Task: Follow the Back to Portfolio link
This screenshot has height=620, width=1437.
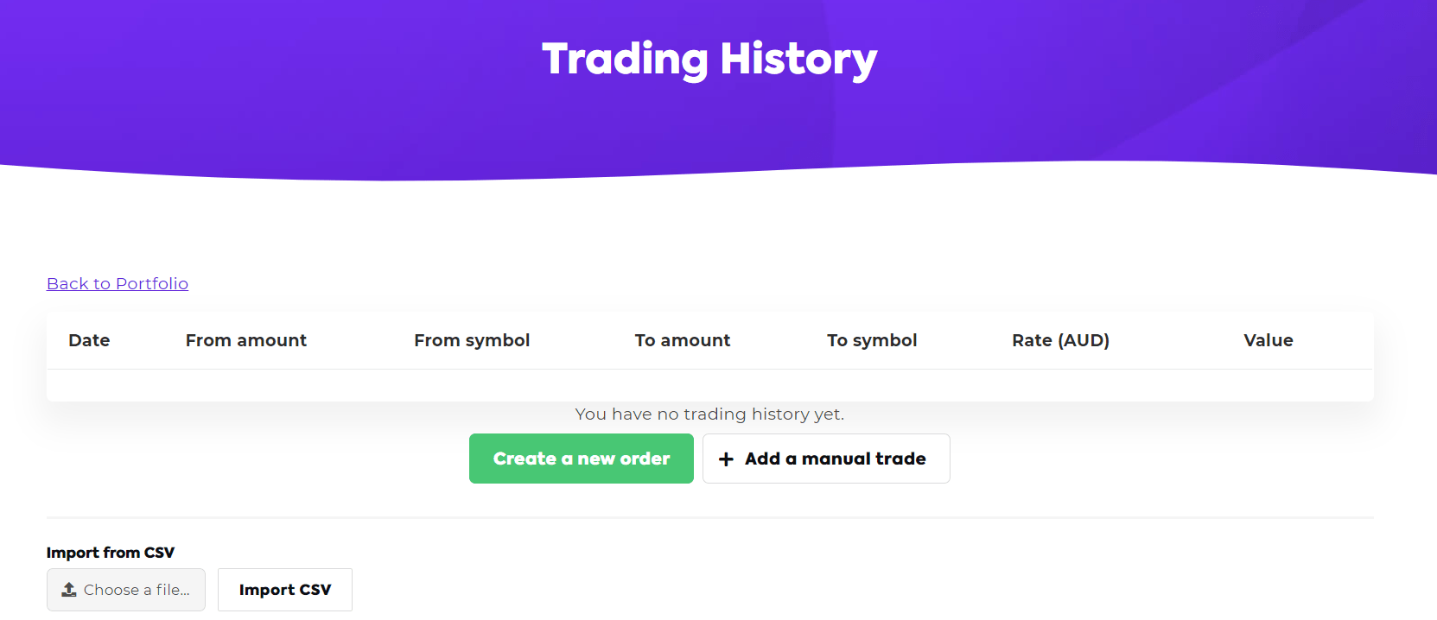Action: tap(117, 283)
